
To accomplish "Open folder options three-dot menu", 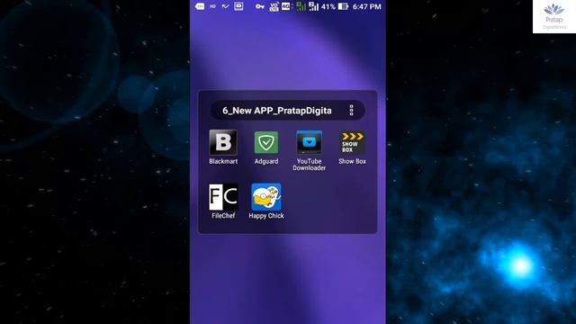I will pyautogui.click(x=351, y=110).
